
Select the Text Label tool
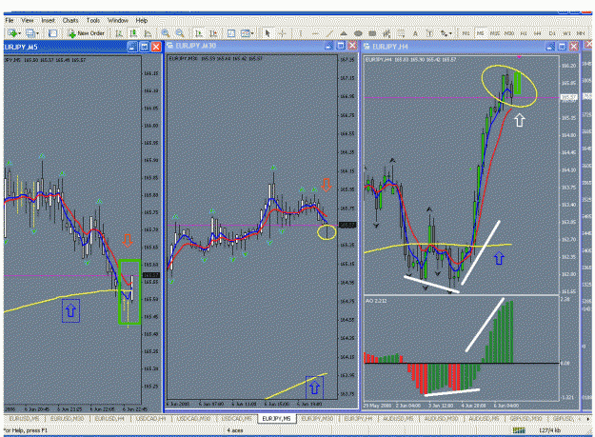click(x=429, y=33)
